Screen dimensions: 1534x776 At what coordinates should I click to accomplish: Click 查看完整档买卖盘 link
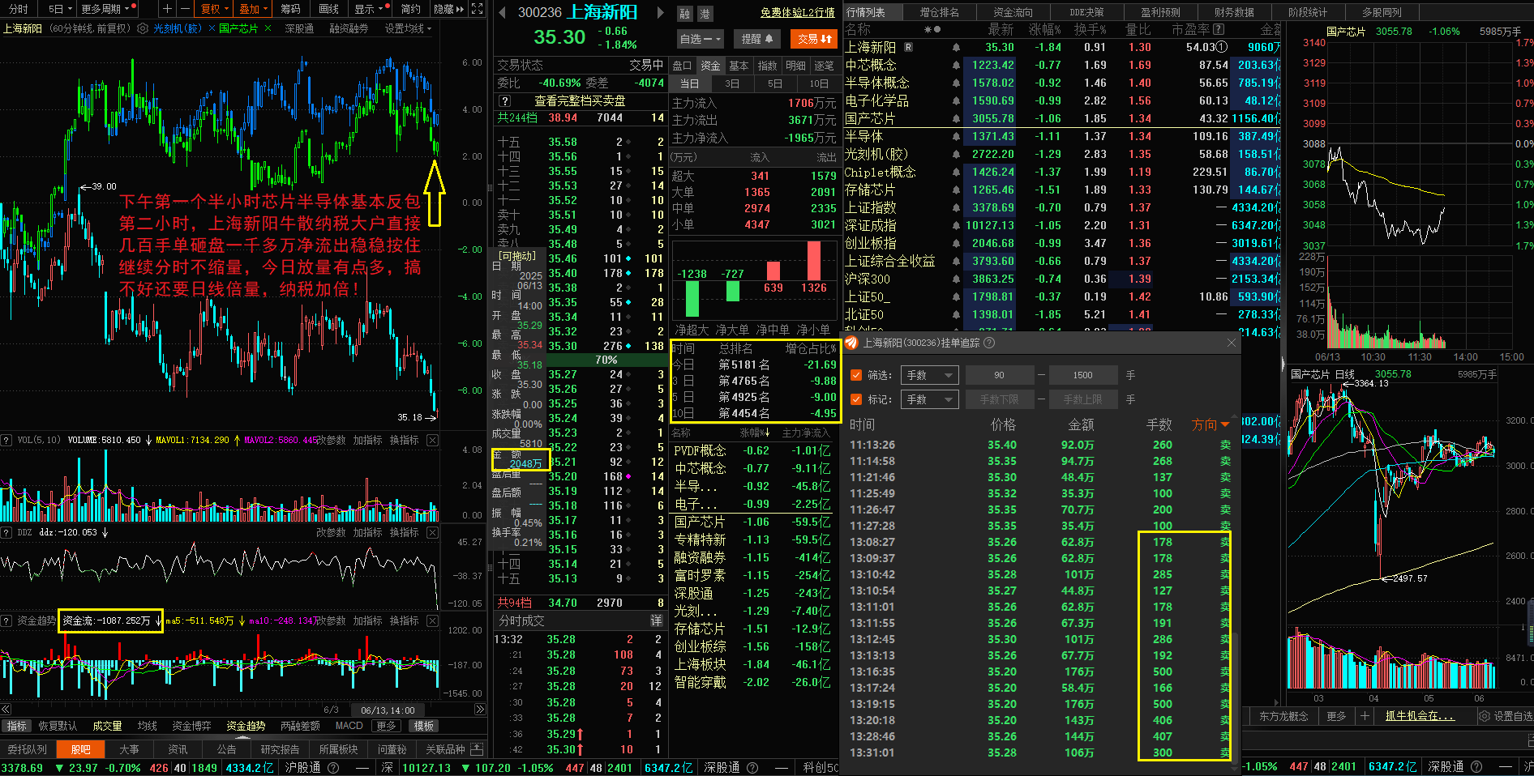pos(580,101)
